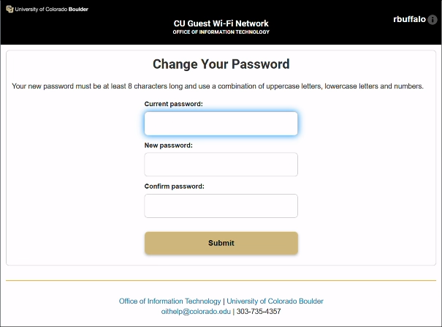Click the Change Your Password heading

[221, 64]
